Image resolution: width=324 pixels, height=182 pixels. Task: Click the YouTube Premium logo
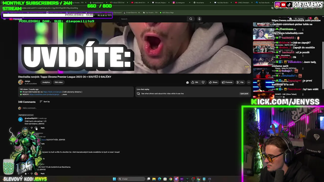click(x=16, y=19)
